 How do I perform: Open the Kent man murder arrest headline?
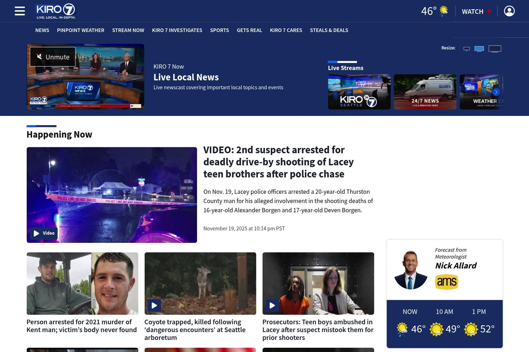click(x=82, y=326)
